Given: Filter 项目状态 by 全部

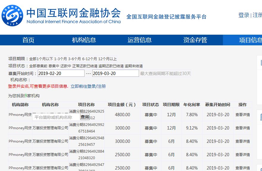Looking at the screenshot, I should tap(33, 66).
